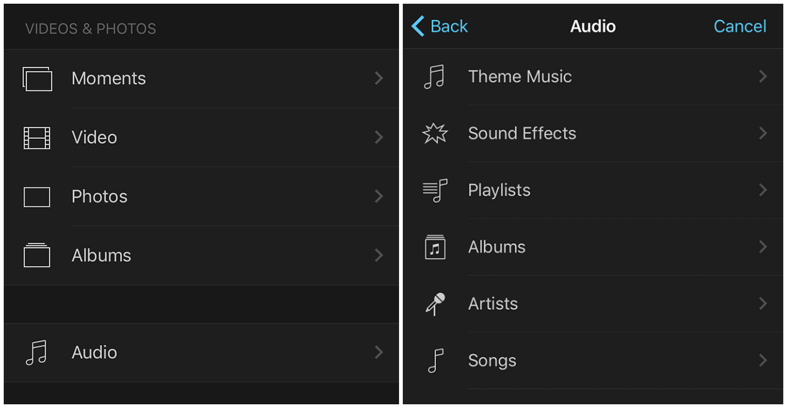This screenshot has width=787, height=408.
Task: Click the Songs single note icon
Action: coord(436,360)
